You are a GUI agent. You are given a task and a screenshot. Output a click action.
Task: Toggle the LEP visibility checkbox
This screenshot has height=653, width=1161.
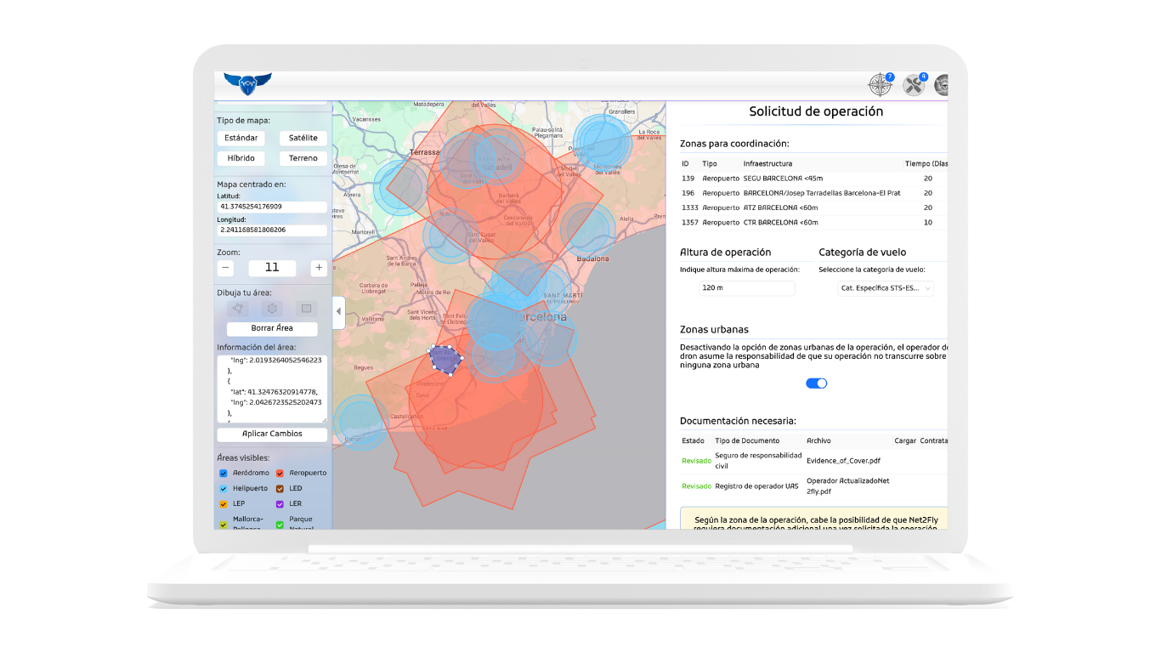224,504
